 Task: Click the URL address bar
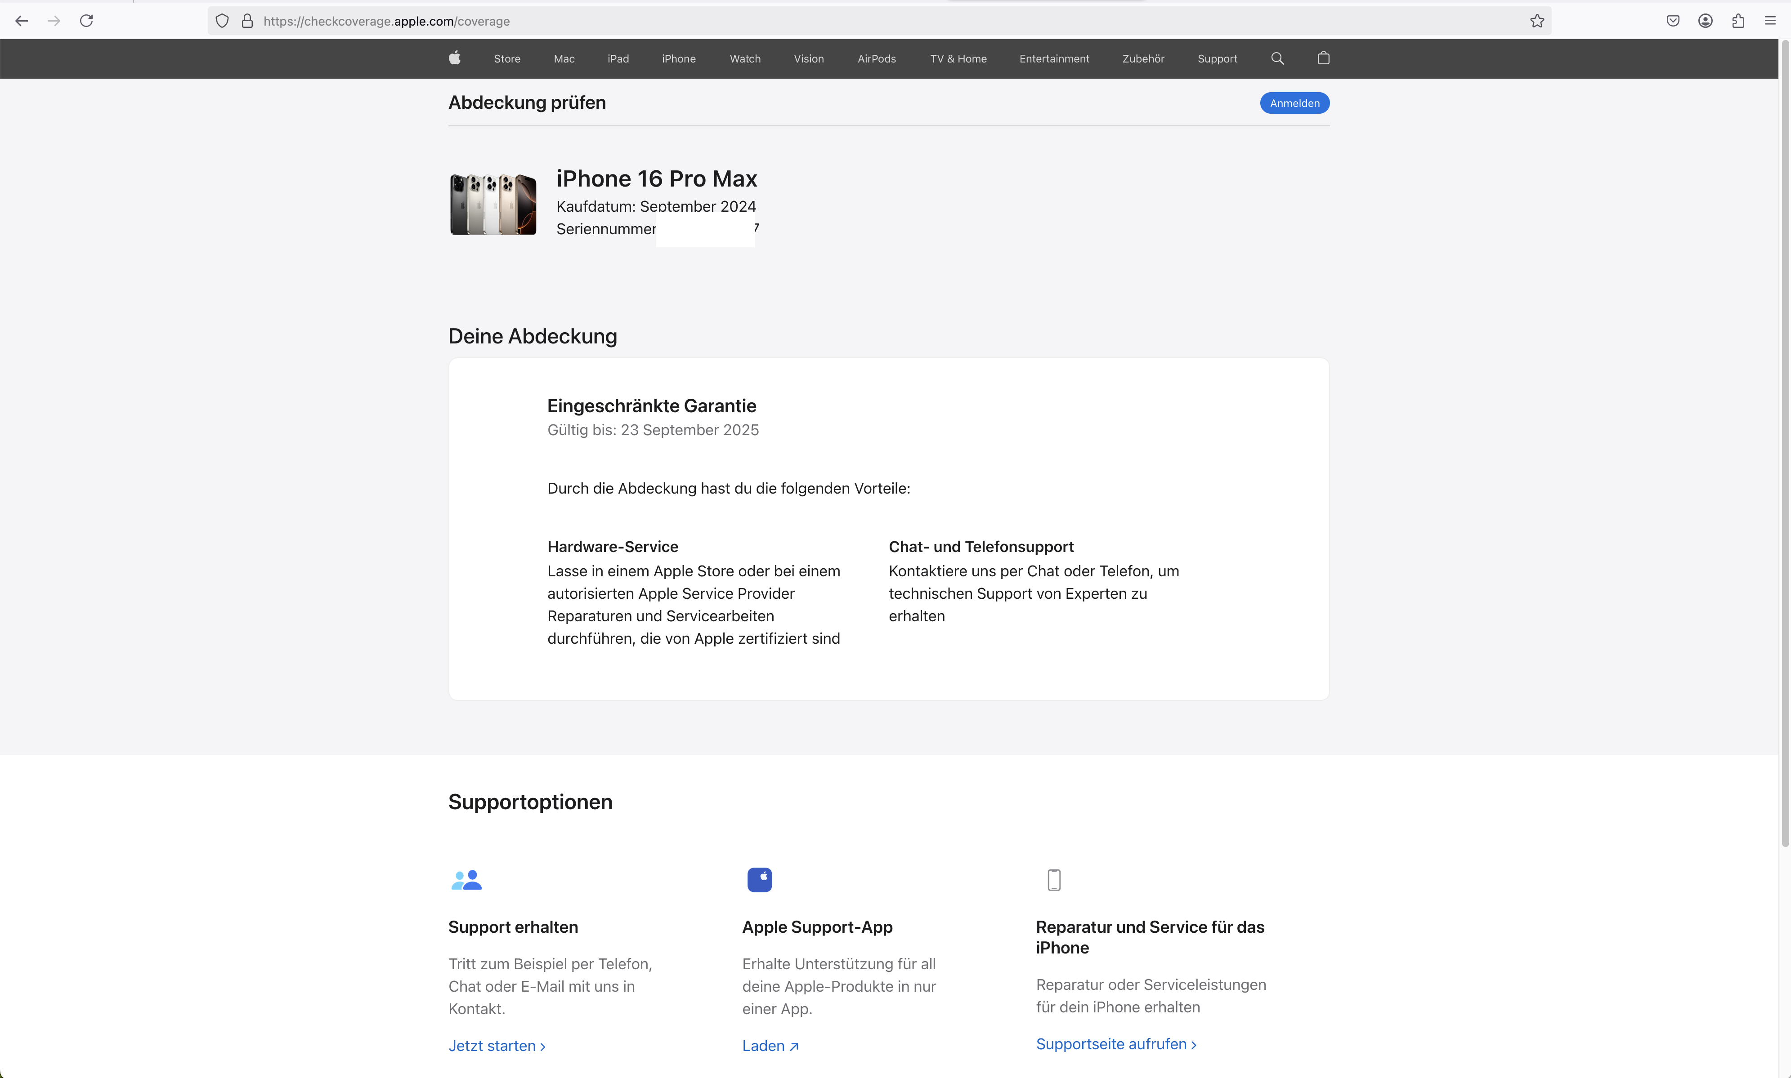[872, 21]
